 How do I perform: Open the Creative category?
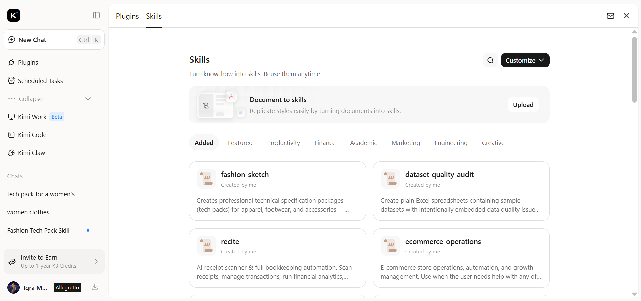tap(493, 143)
